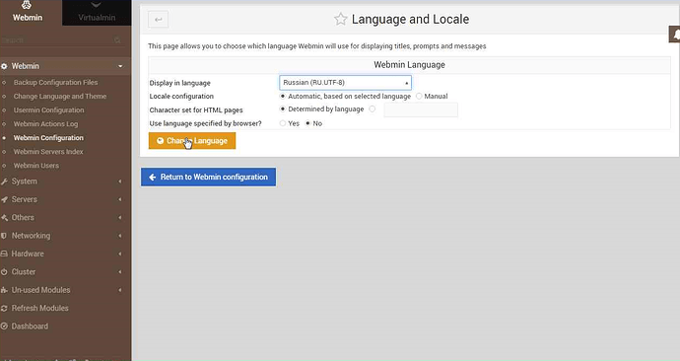The height and width of the screenshot is (361, 680).
Task: Click the Refresh Modules link
Action: pos(39,308)
